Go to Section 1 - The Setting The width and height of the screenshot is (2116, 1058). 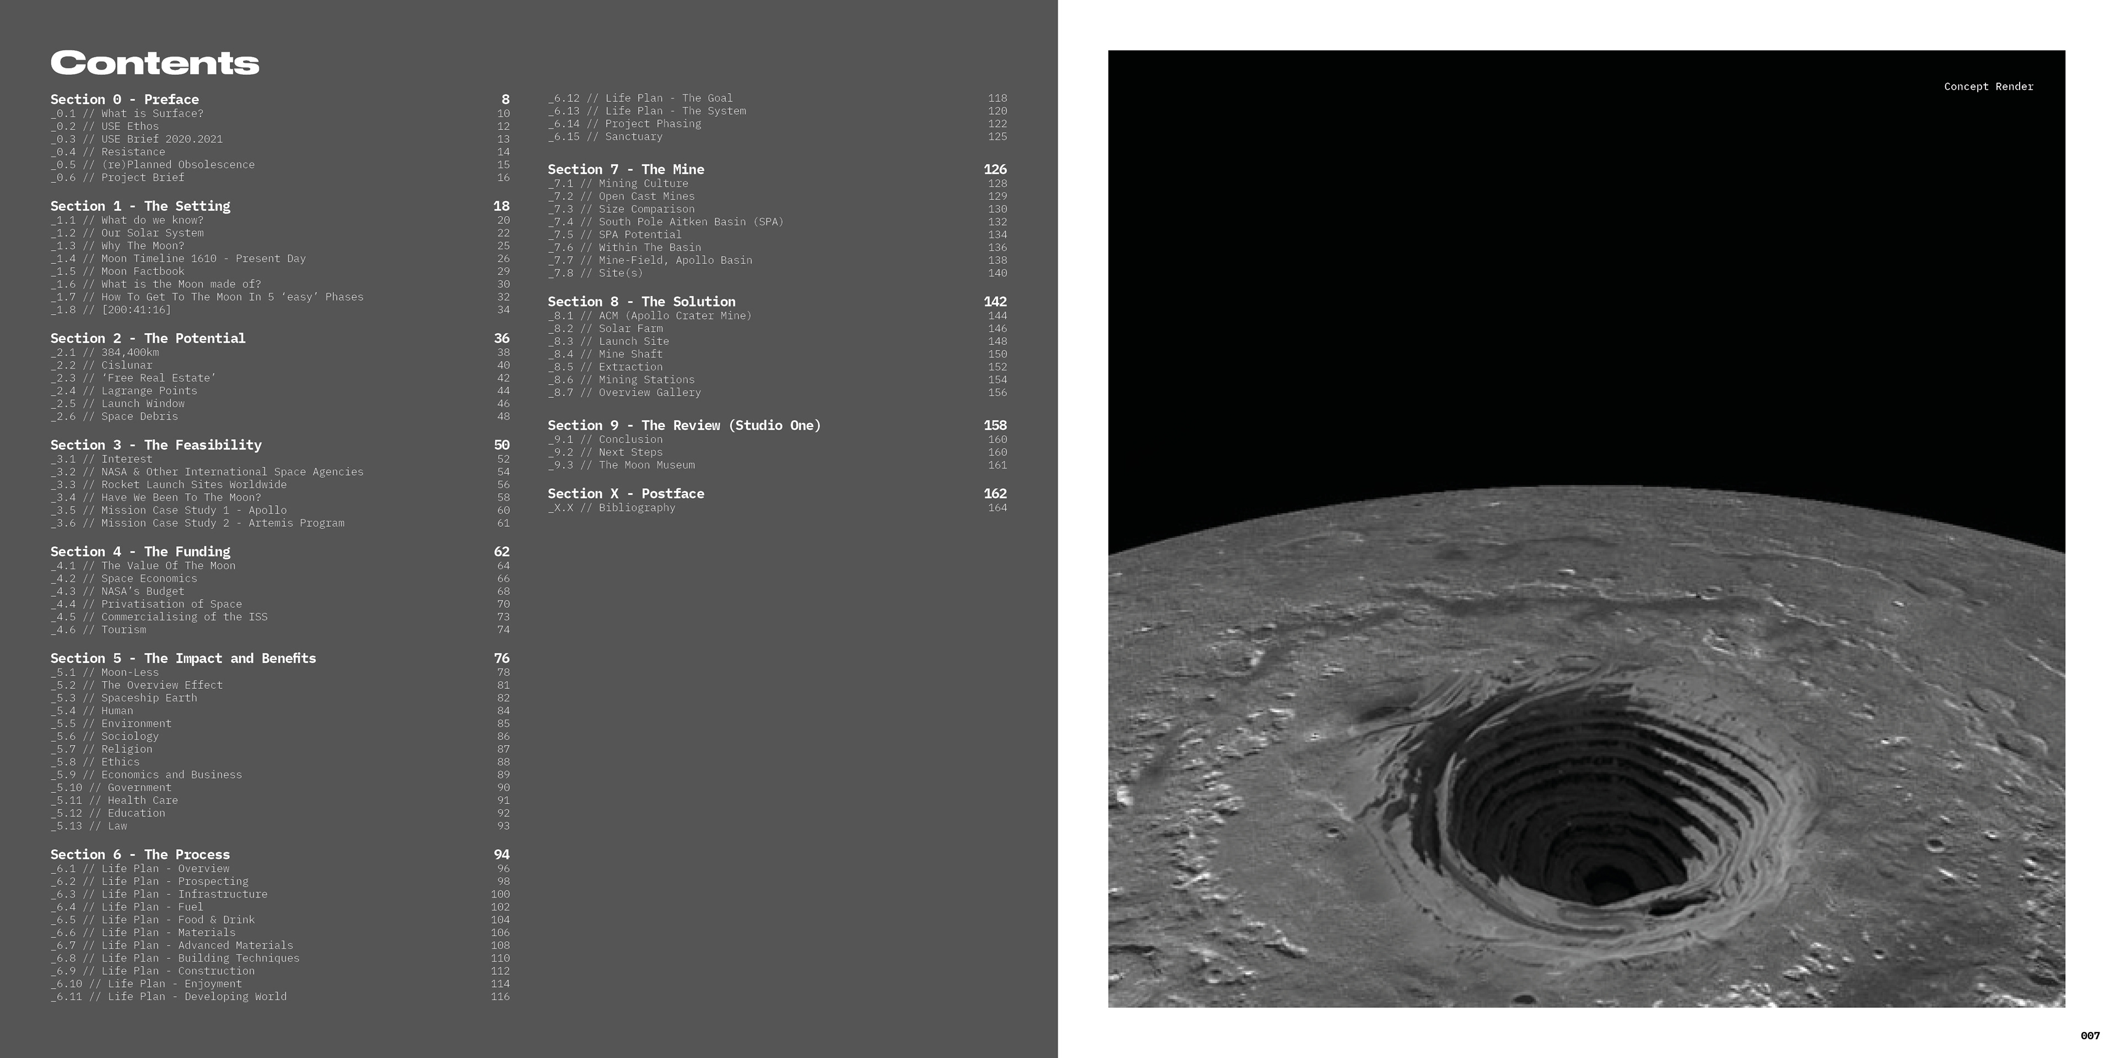(x=139, y=206)
